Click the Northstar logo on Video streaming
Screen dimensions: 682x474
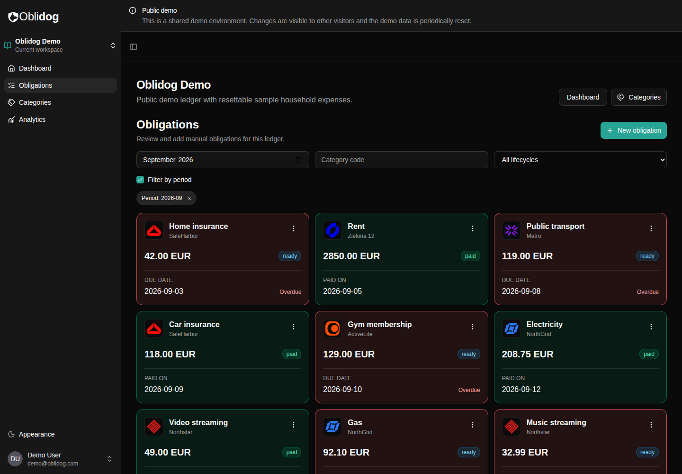(x=154, y=427)
